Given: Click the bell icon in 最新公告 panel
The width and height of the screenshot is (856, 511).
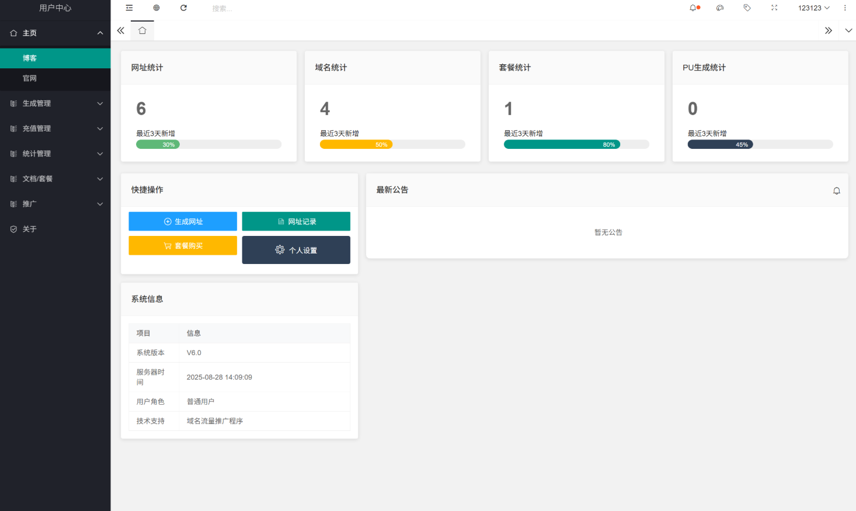Looking at the screenshot, I should pos(836,191).
